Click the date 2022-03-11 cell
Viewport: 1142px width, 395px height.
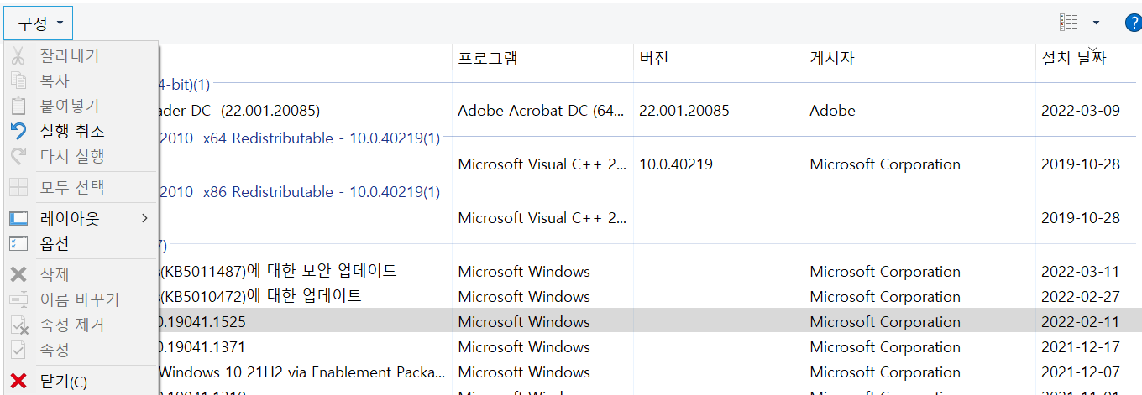(x=1081, y=272)
